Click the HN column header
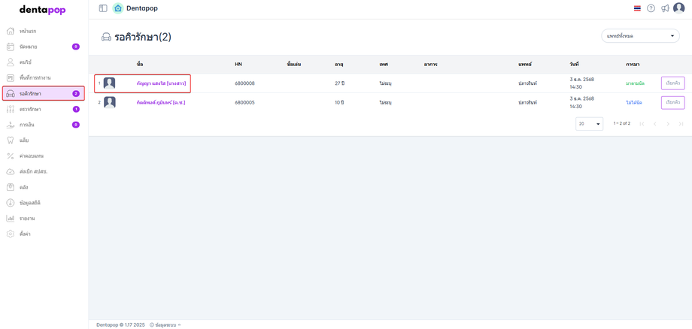Image resolution: width=692 pixels, height=329 pixels. [238, 65]
